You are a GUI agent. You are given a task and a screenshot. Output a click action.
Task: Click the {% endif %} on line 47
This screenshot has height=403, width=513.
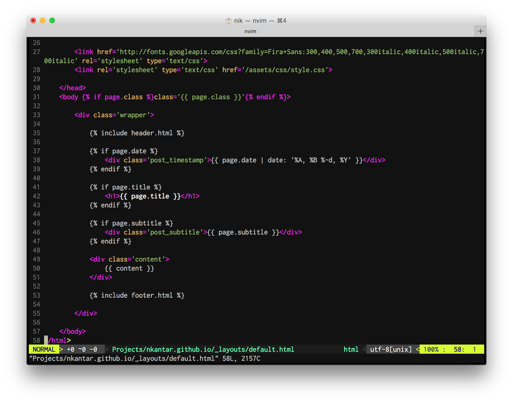point(110,241)
